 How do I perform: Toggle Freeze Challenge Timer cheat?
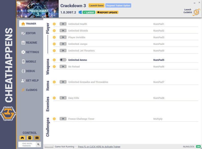(63, 119)
